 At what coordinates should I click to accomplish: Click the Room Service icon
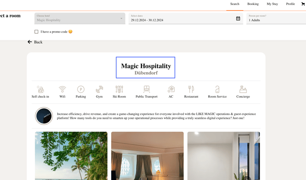click(217, 89)
